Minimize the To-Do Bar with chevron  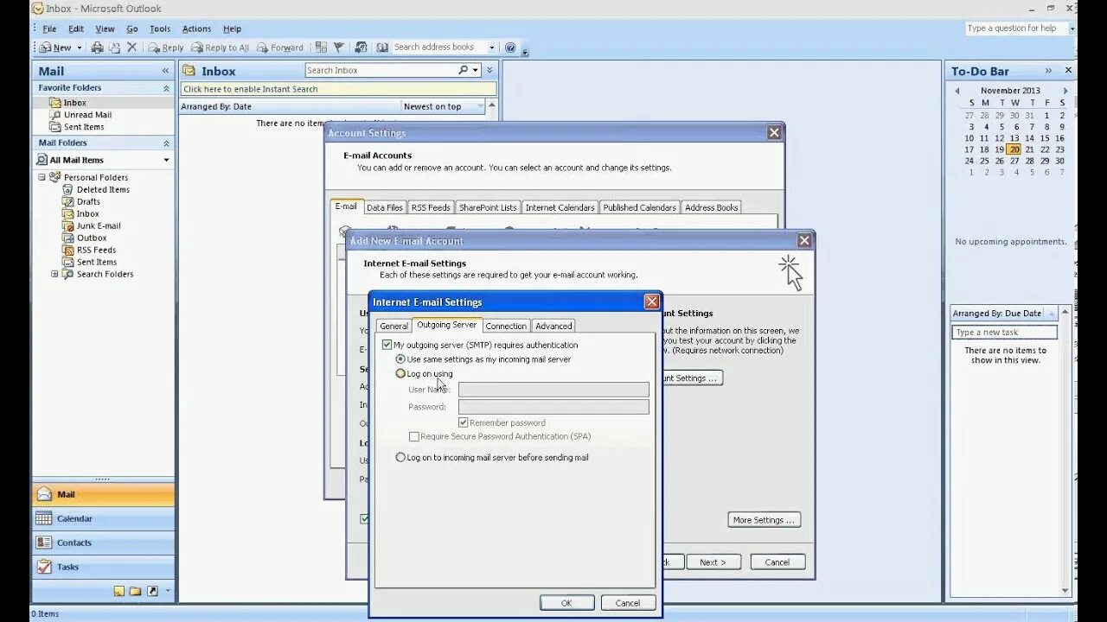click(x=1048, y=71)
